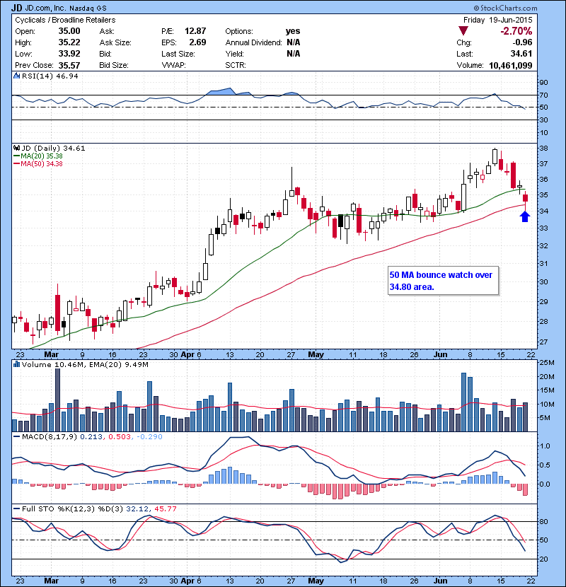
Task: Click the P/E value 12.87
Action: pos(195,31)
